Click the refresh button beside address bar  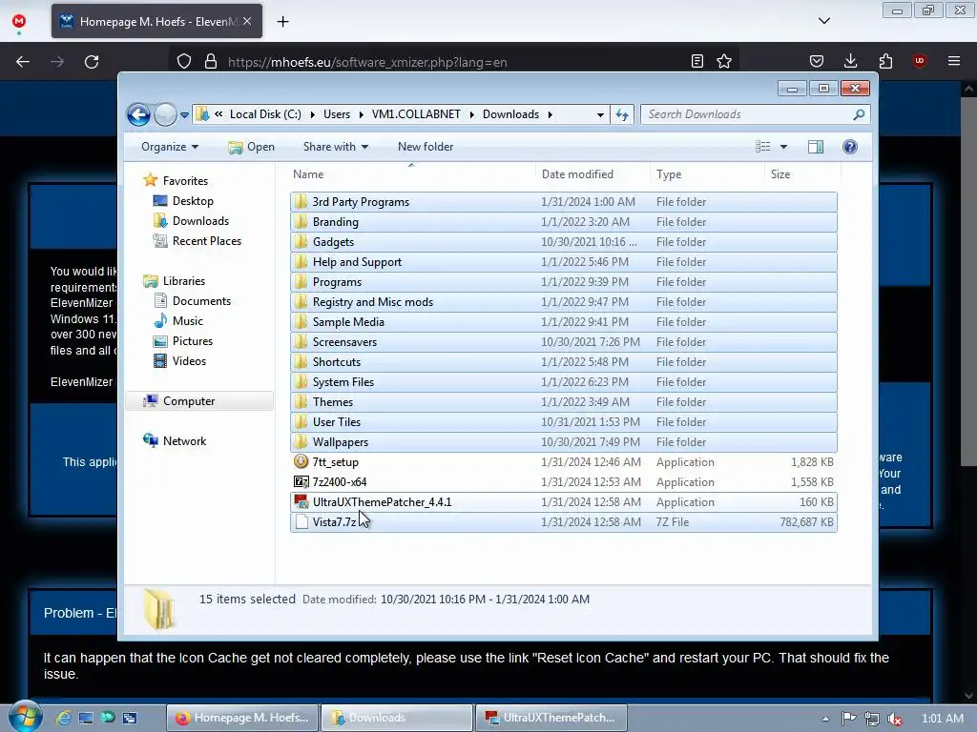pos(622,114)
